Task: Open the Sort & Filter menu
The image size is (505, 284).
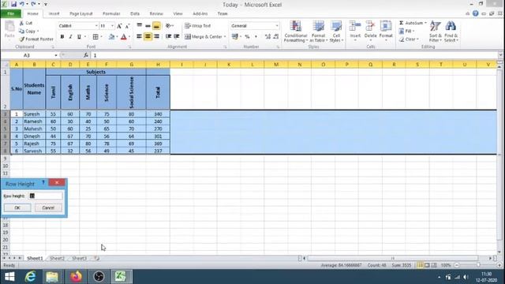Action: click(x=435, y=31)
